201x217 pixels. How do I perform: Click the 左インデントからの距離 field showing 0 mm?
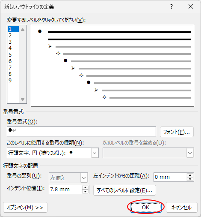[x=170, y=177]
